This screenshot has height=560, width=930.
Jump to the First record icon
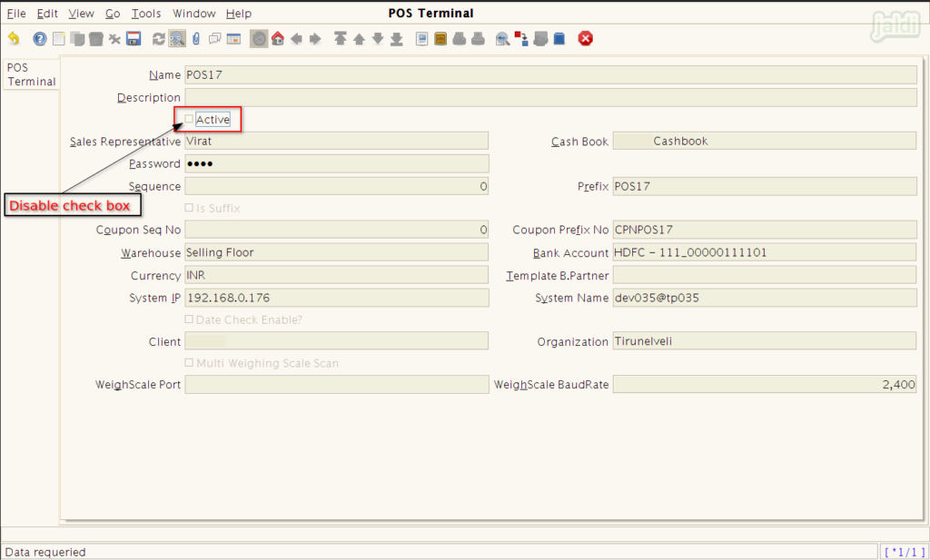340,39
